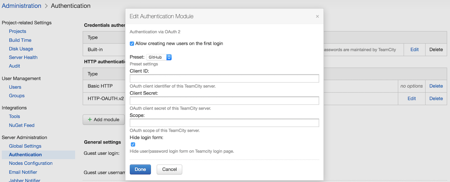Select Authentication in sidebar
The height and width of the screenshot is (182, 450).
[x=25, y=155]
